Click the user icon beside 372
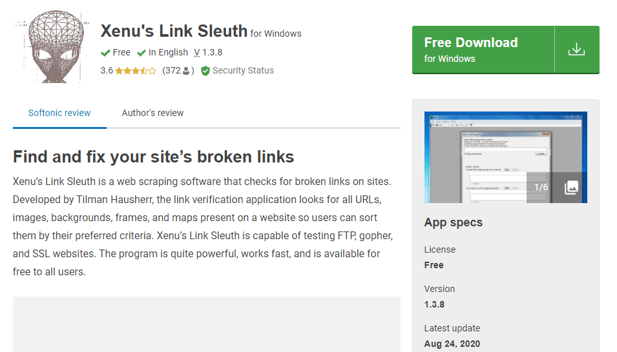The width and height of the screenshot is (617, 352). (187, 71)
